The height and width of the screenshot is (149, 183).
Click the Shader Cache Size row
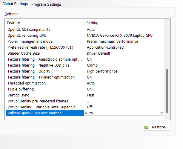24,53
